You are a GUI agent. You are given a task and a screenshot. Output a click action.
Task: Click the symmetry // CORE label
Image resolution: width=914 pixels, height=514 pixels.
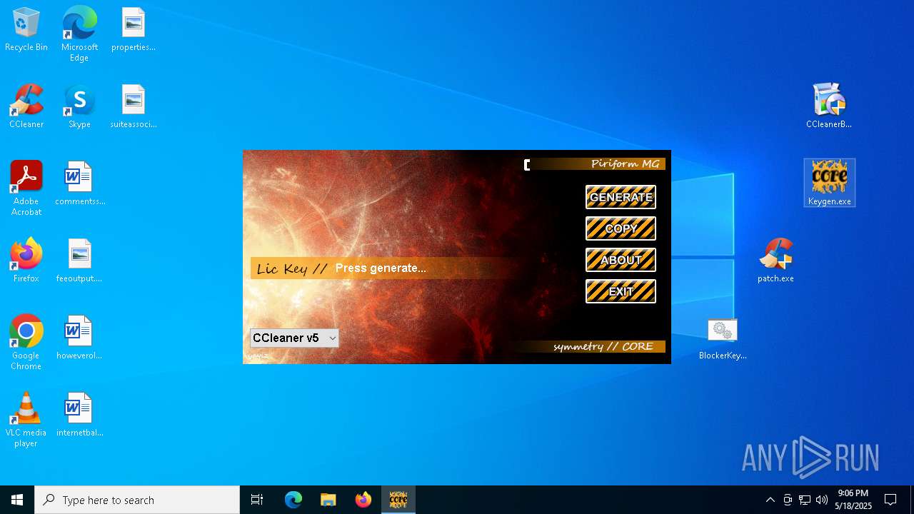pyautogui.click(x=603, y=346)
